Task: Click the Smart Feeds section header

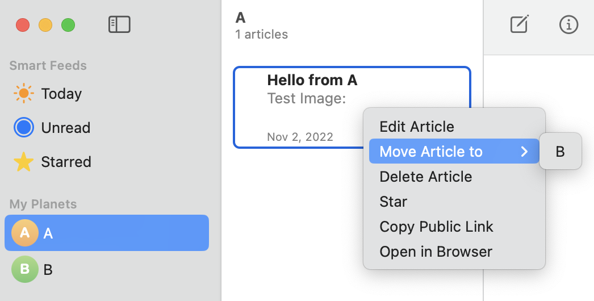Action: 48,65
